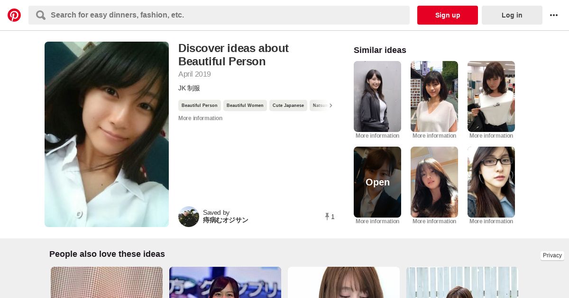Image resolution: width=569 pixels, height=298 pixels.
Task: Open the 痔病むオジサン saver profile link
Action: coord(226,220)
